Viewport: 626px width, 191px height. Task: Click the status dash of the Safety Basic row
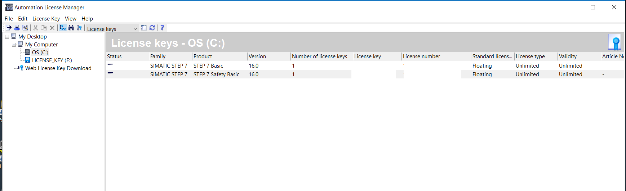[x=110, y=73]
